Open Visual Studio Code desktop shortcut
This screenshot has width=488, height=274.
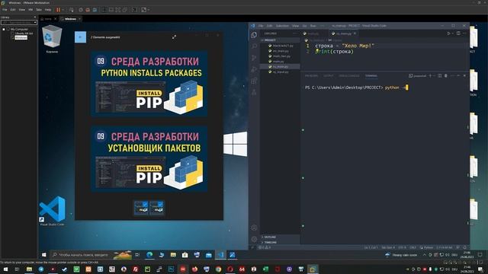[53, 211]
